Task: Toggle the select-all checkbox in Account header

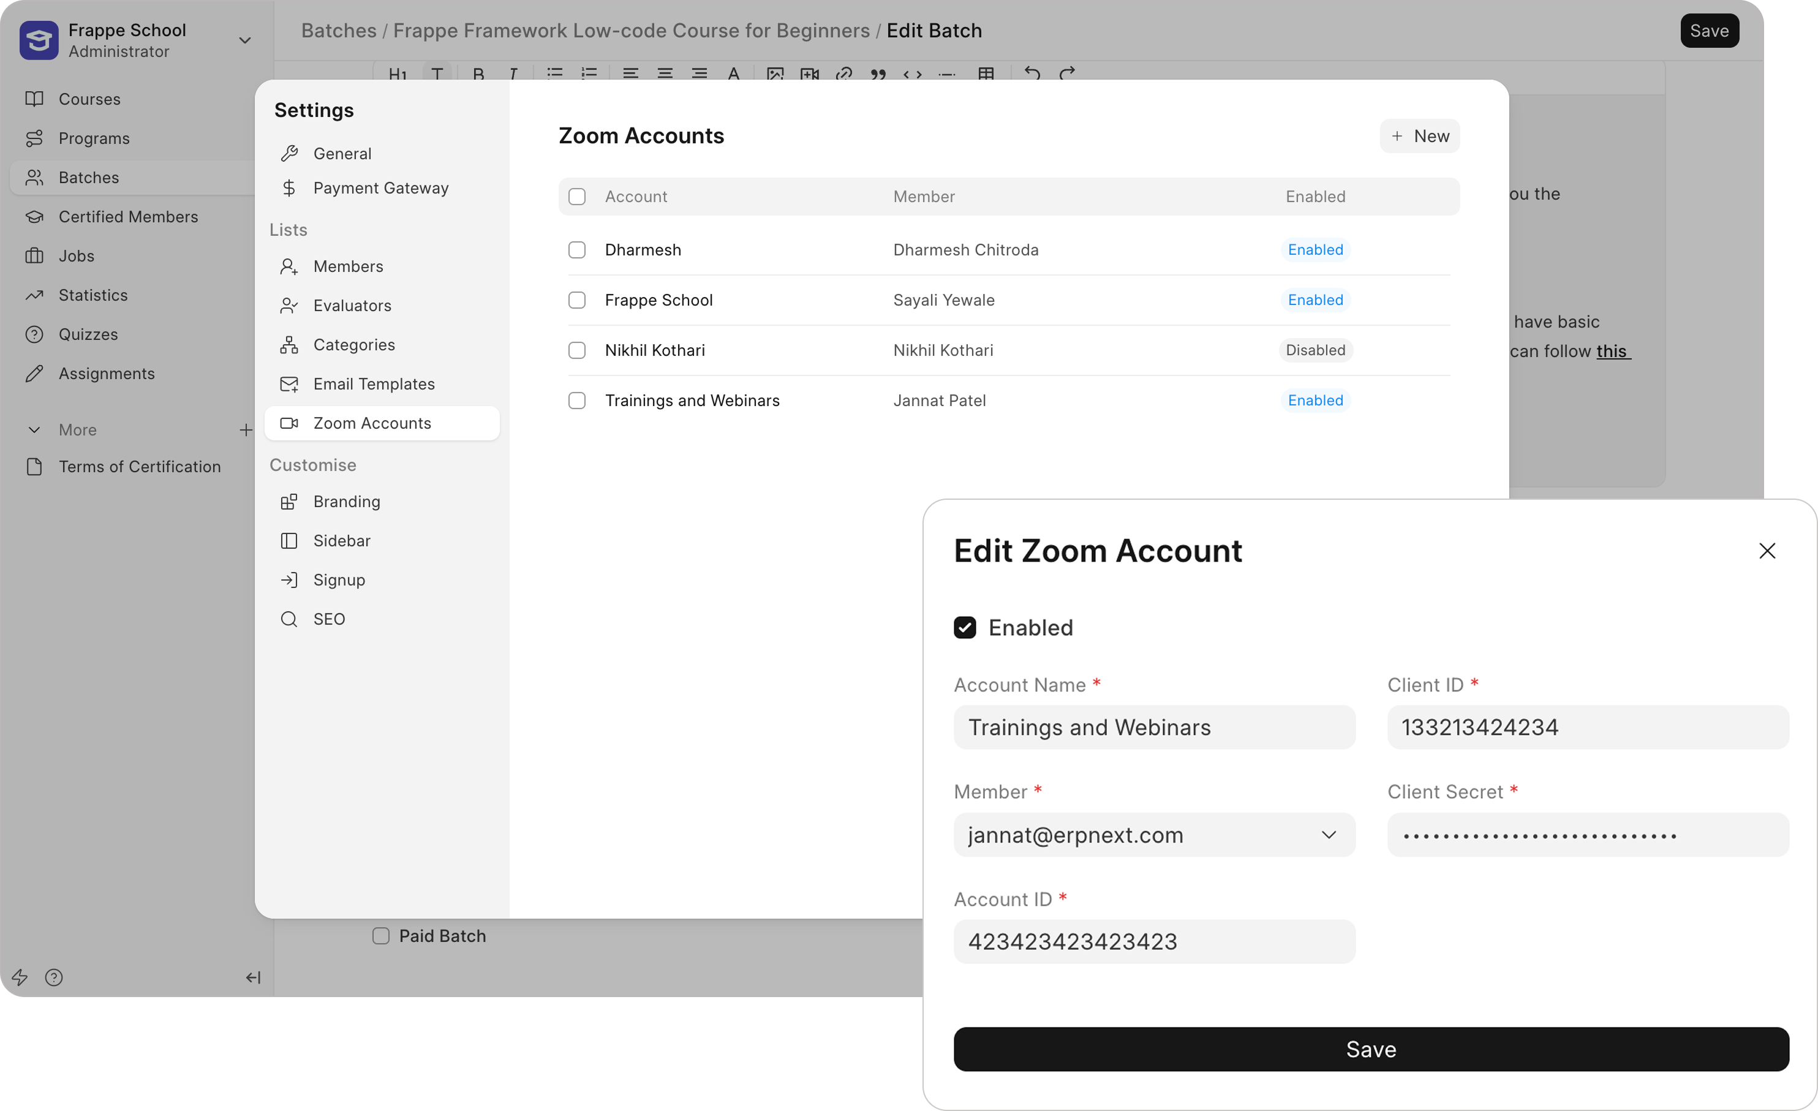Action: [x=577, y=196]
